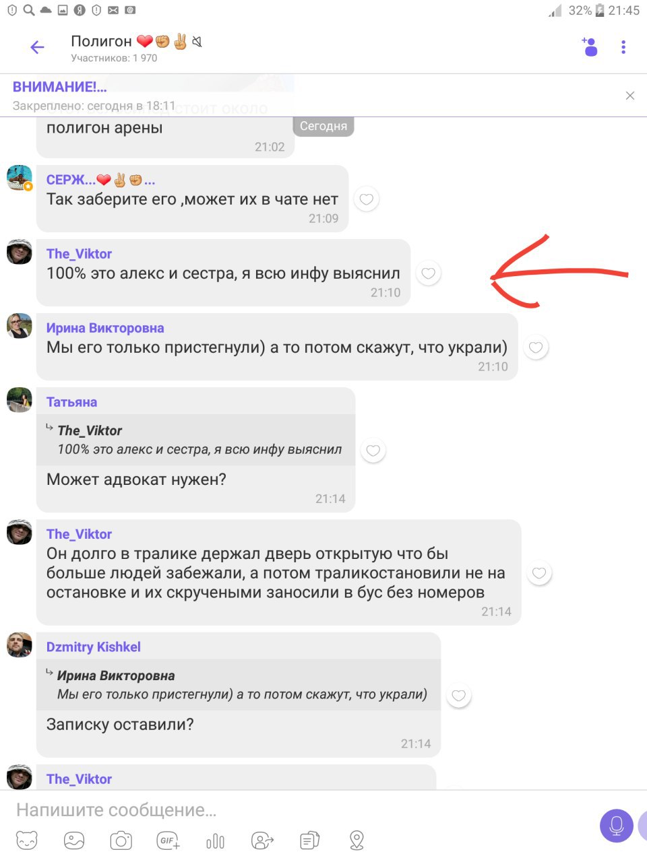This screenshot has width=647, height=862.
Task: Tap the Татьяна sender name
Action: pyautogui.click(x=71, y=402)
